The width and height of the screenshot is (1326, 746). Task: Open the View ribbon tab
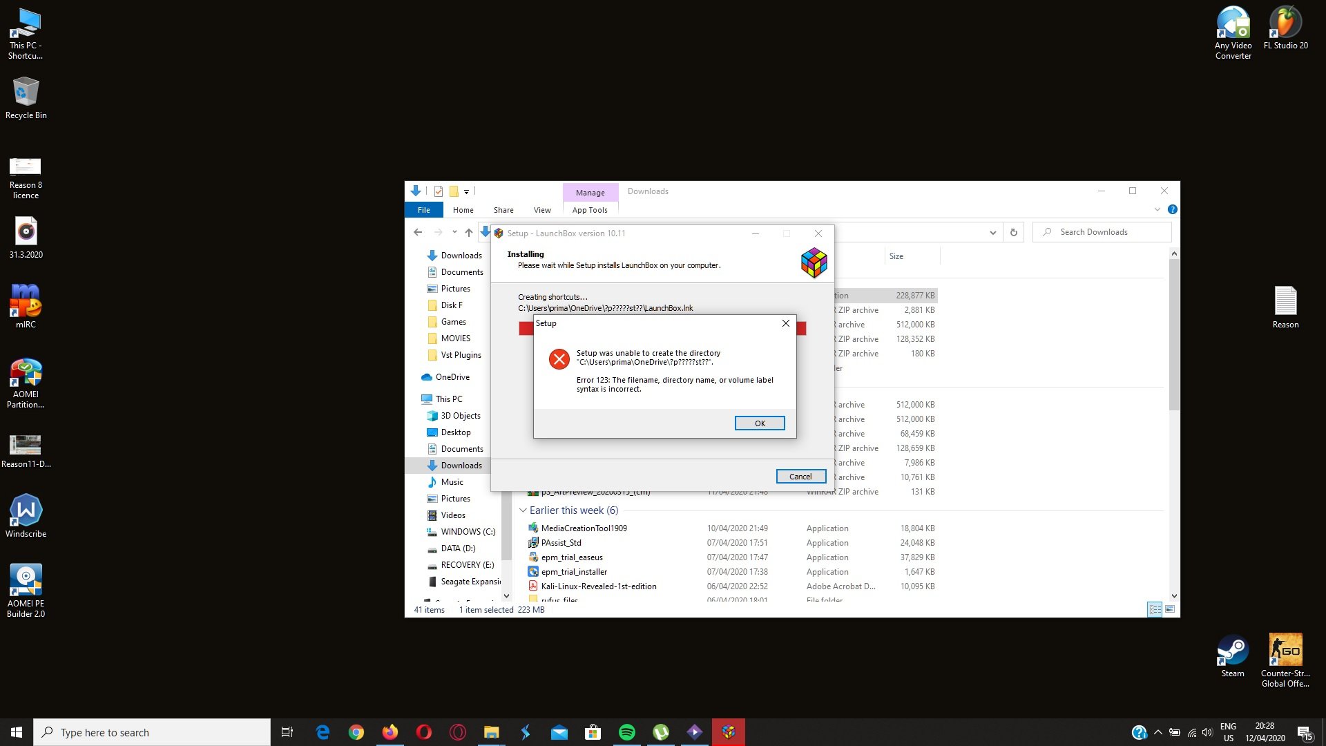tap(542, 210)
